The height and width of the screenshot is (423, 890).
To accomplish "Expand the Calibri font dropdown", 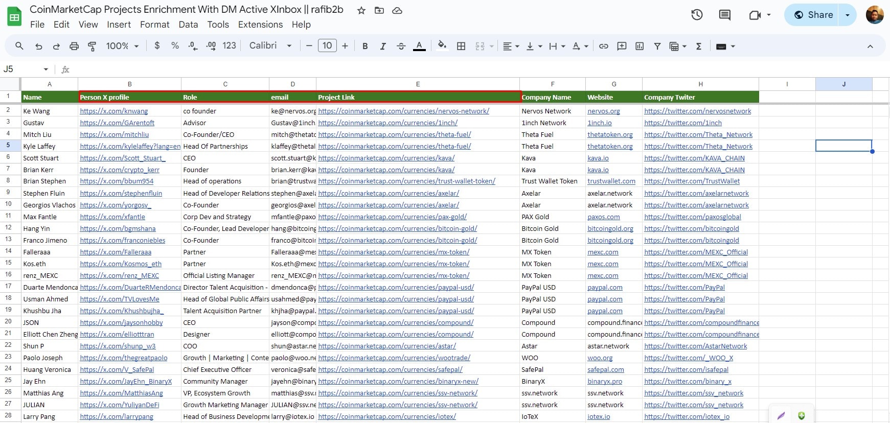I will click(270, 46).
